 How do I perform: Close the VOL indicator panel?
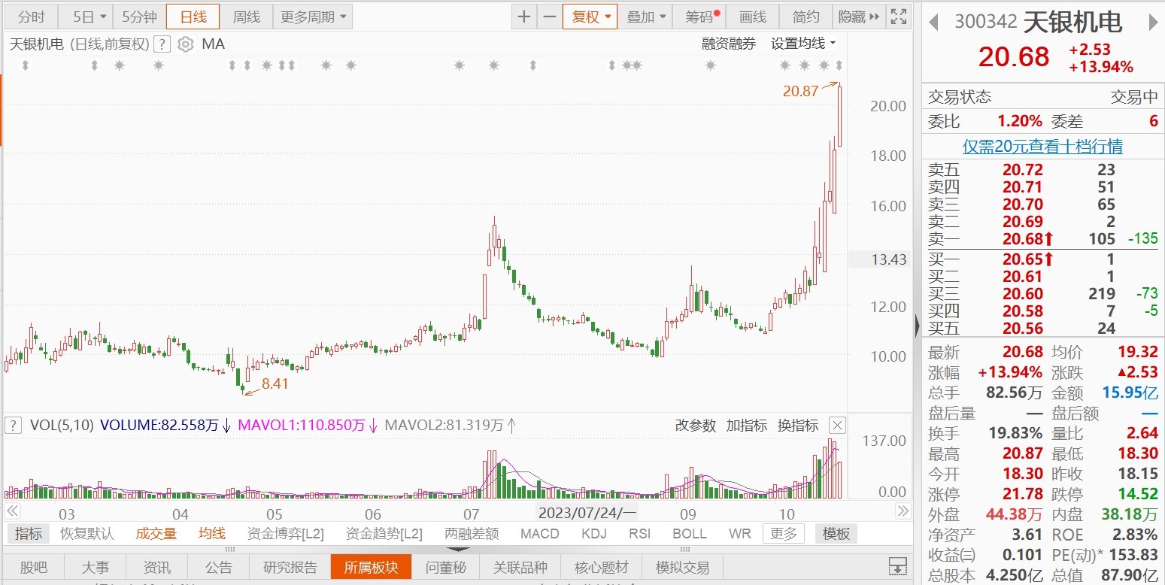(x=837, y=426)
